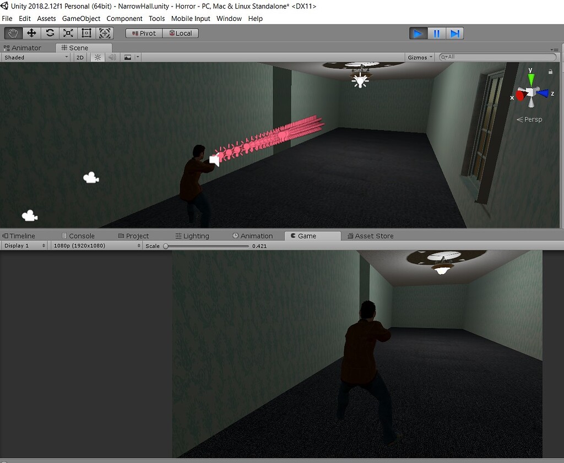Open the GameObject menu
Screen dimensions: 564x463
(81, 18)
